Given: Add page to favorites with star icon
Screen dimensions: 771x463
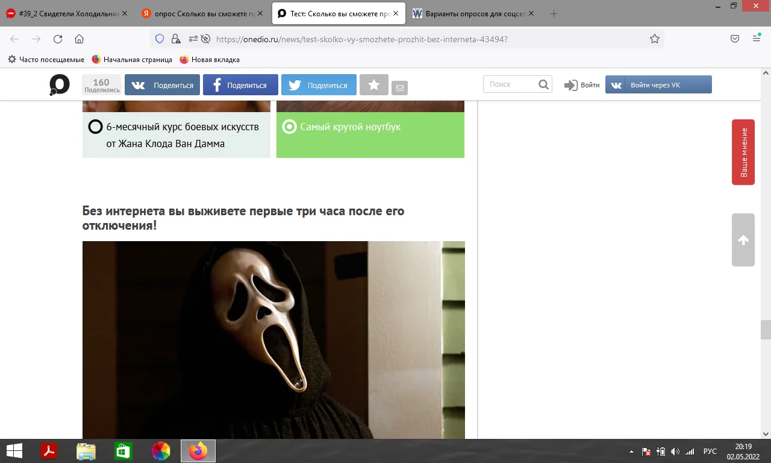Looking at the screenshot, I should click(x=373, y=85).
